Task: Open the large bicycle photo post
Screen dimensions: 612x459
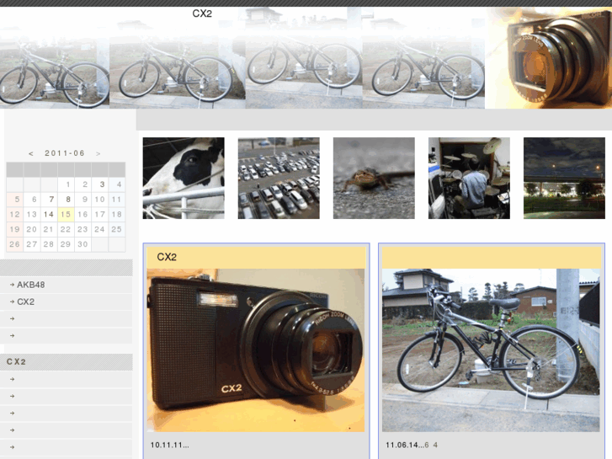Action: (491, 350)
